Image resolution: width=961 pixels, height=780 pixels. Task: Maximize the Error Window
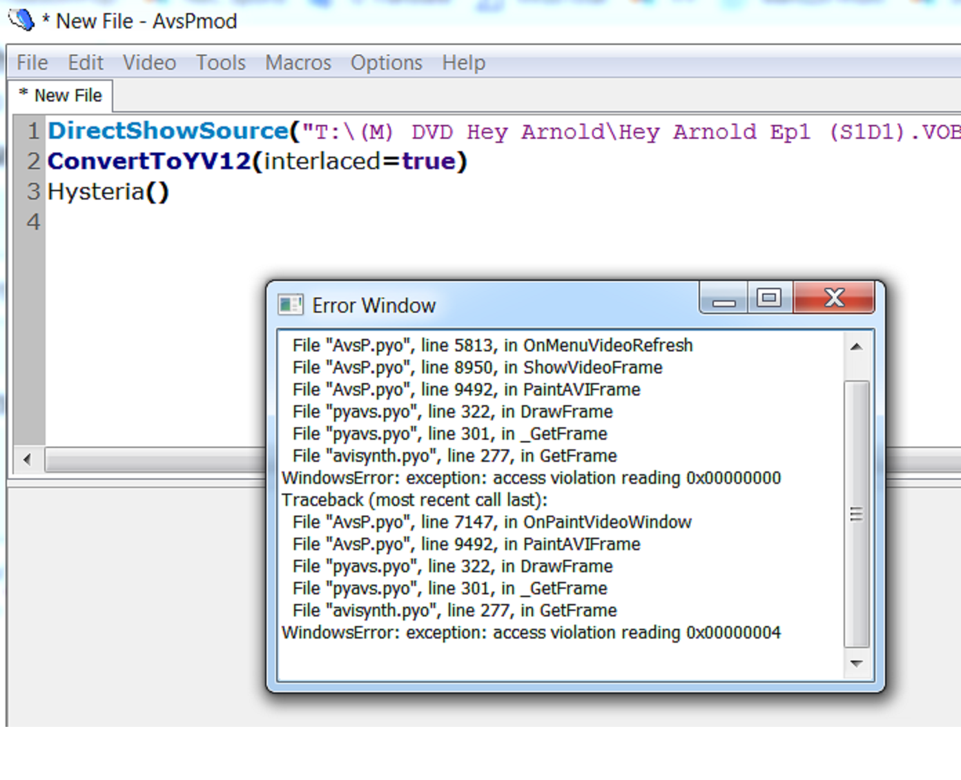click(770, 298)
